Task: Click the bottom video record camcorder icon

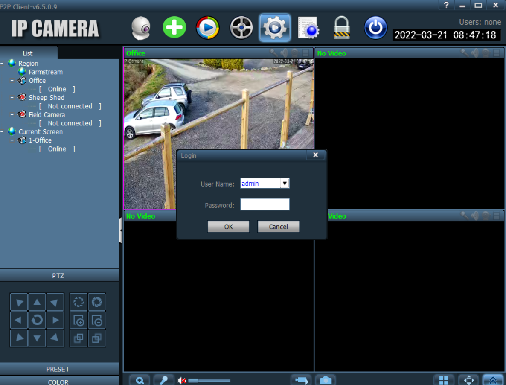Action: (x=301, y=380)
